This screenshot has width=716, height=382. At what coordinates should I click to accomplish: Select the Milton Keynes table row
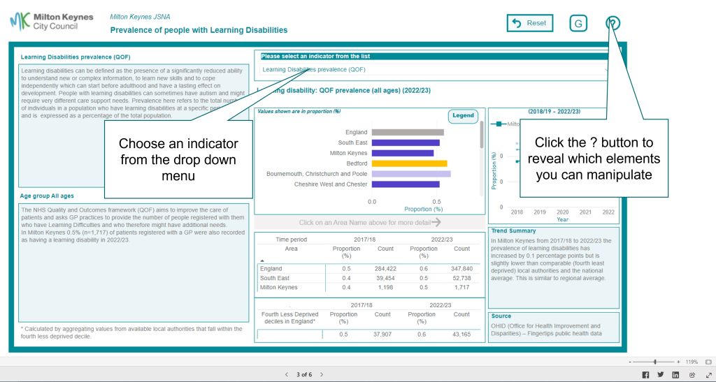(x=369, y=287)
